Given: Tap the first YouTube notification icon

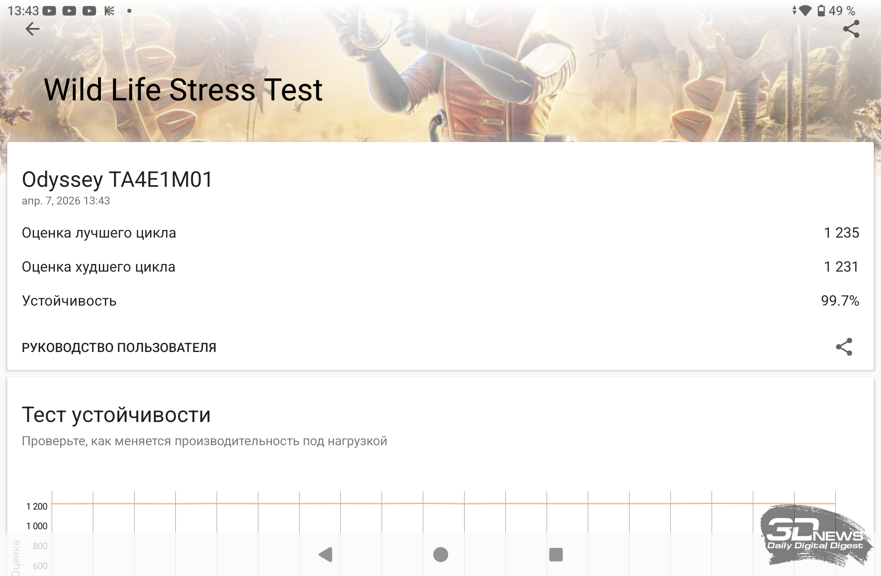Looking at the screenshot, I should click(49, 11).
